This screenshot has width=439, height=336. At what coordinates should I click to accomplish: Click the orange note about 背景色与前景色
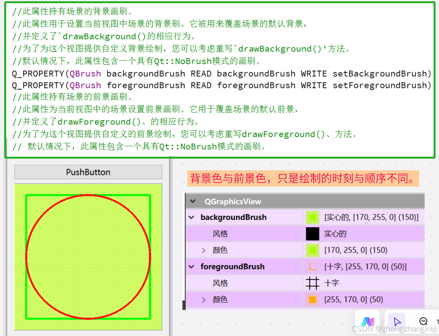(x=303, y=178)
